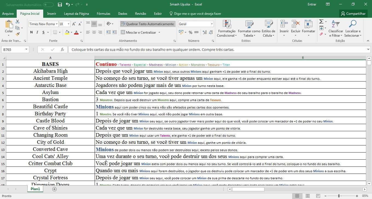
Task: Click the Undo arrow icon
Action: point(68,4)
